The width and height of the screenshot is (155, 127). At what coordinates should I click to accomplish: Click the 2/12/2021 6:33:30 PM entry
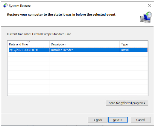[24, 50]
